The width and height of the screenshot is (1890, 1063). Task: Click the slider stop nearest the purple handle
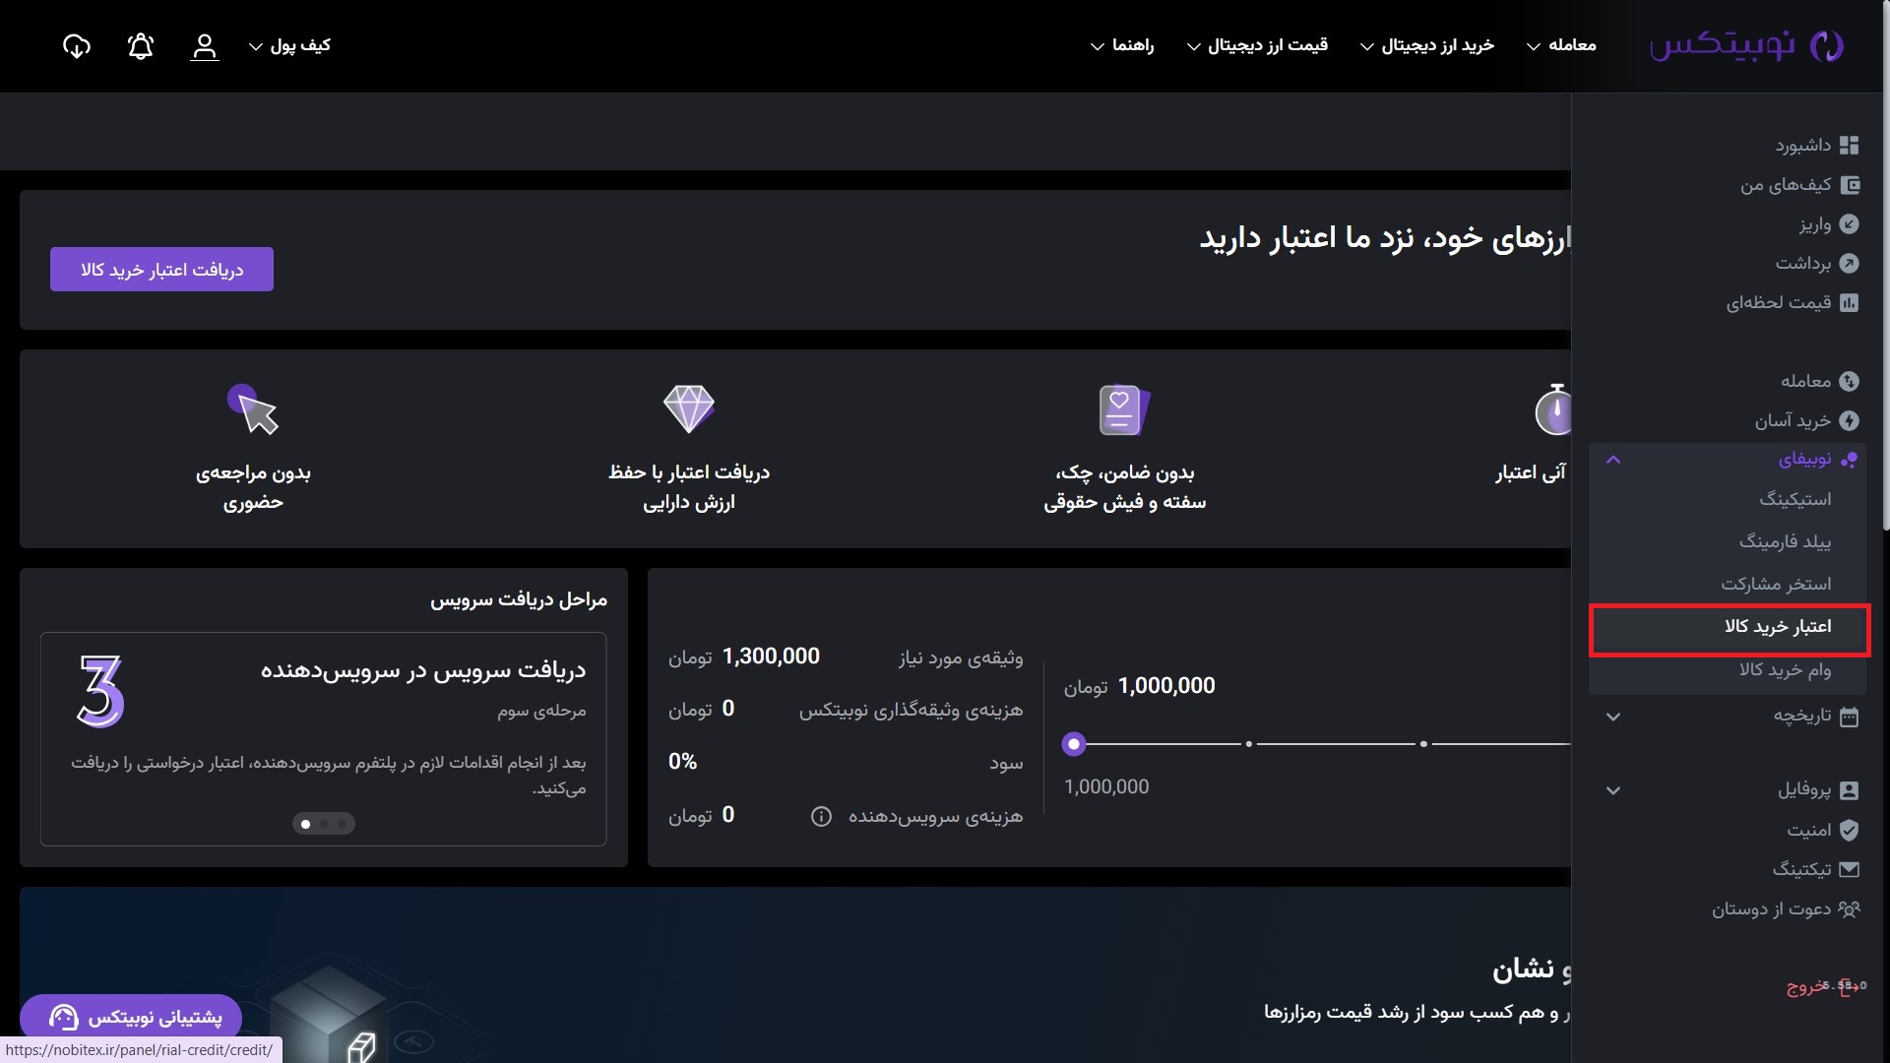(x=1249, y=745)
